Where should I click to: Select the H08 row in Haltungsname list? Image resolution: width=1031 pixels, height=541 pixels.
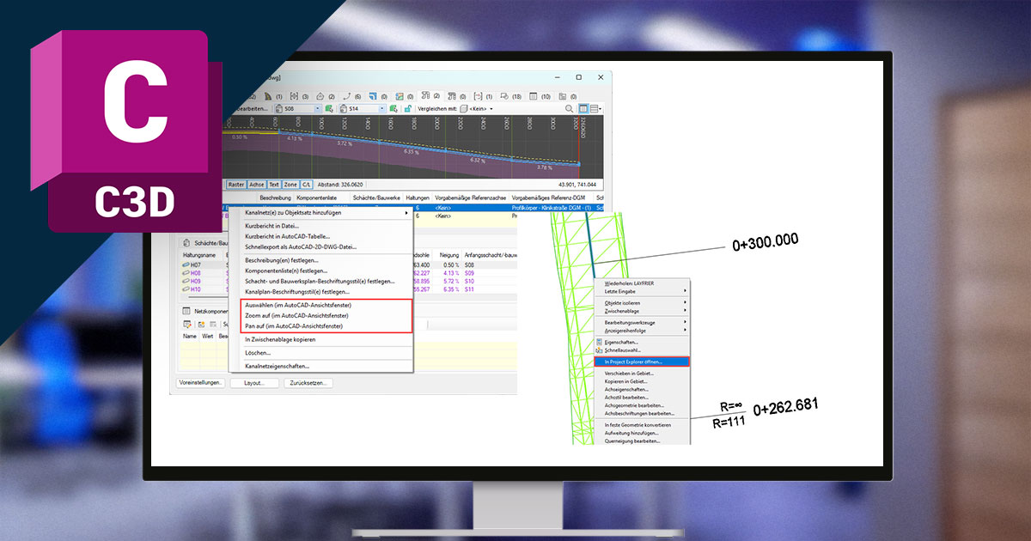click(196, 273)
